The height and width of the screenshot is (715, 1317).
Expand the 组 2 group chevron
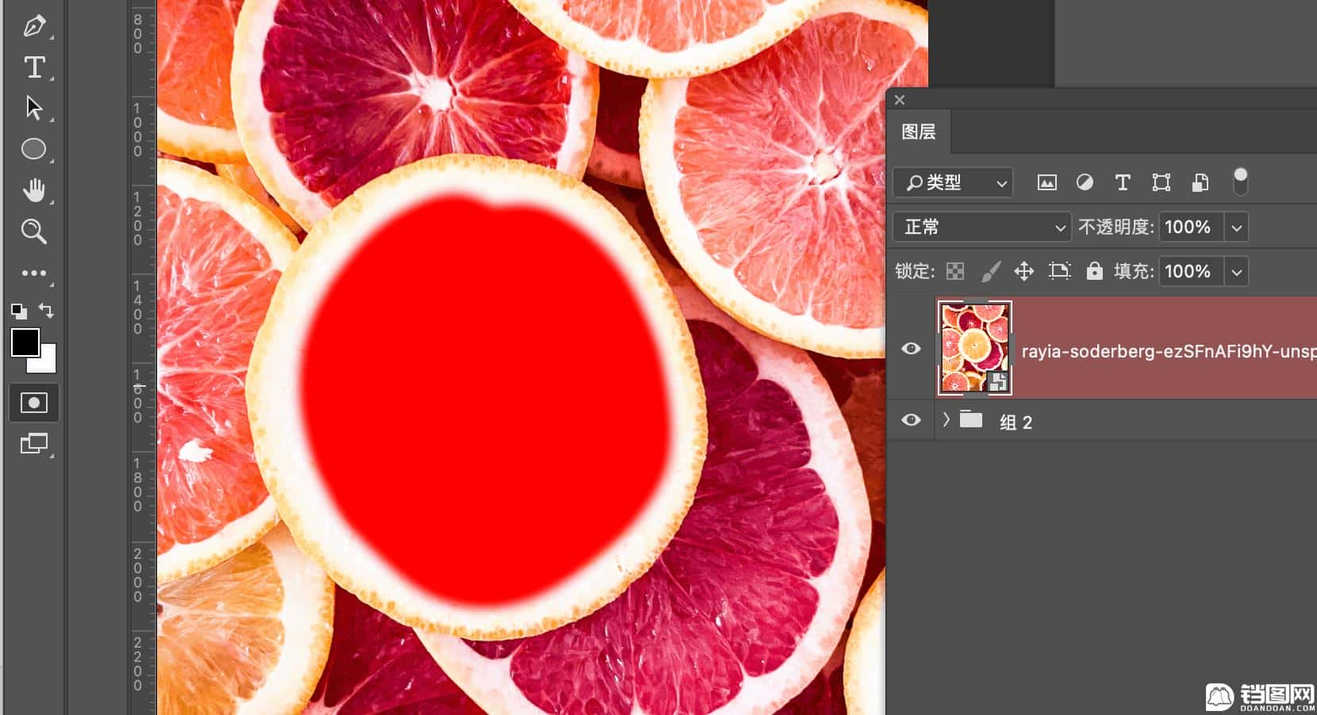[946, 419]
